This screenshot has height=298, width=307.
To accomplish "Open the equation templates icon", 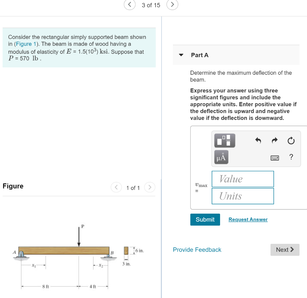I will coord(225,140).
